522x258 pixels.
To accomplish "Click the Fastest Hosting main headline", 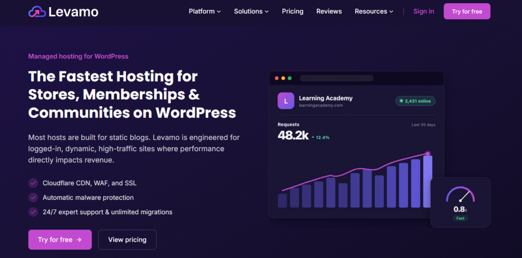I will point(132,94).
